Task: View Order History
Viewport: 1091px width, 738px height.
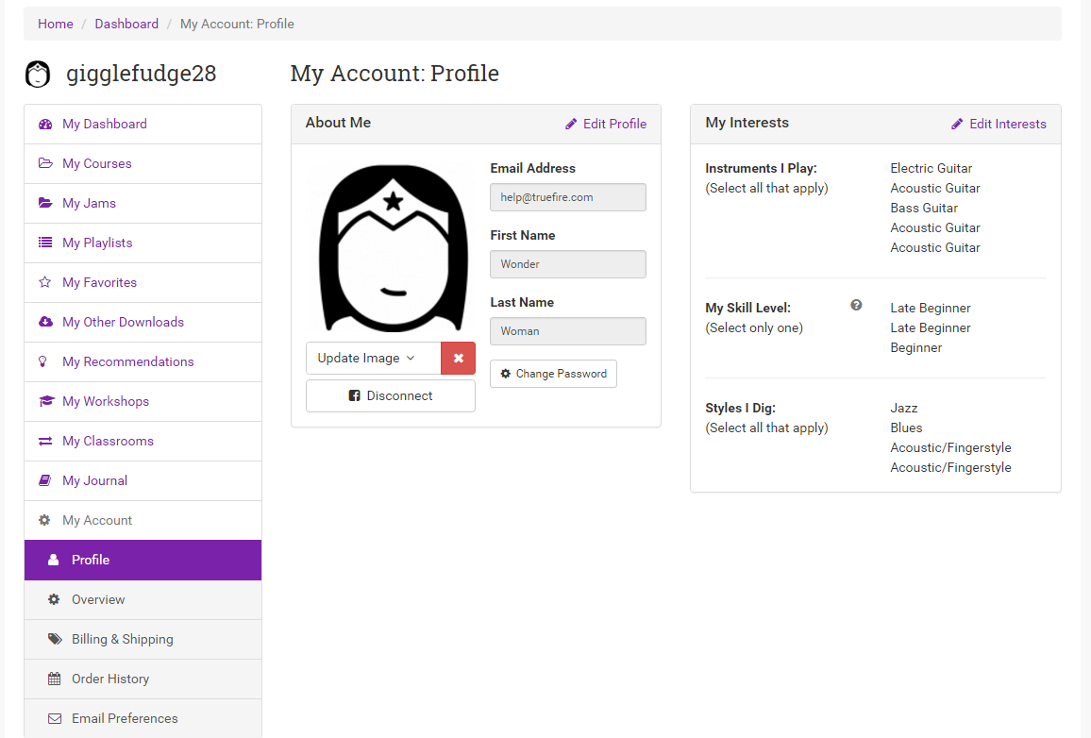Action: 143,679
